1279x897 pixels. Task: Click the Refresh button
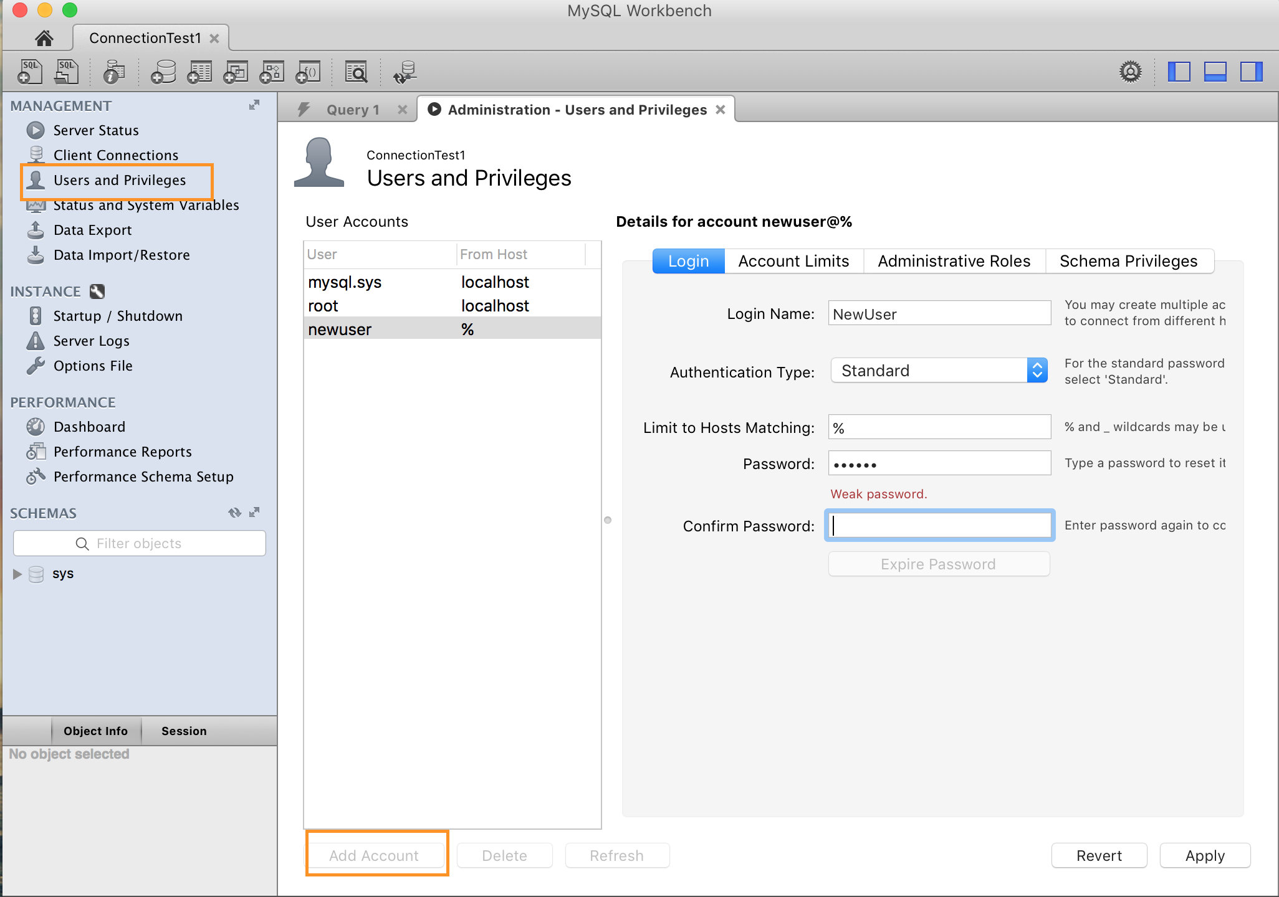(x=617, y=855)
